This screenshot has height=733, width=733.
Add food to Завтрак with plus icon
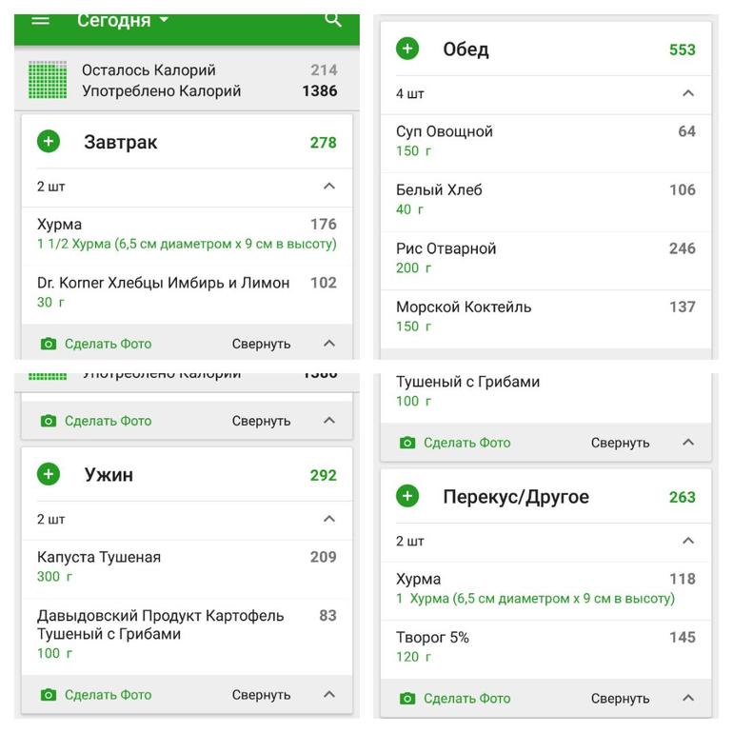tap(49, 142)
